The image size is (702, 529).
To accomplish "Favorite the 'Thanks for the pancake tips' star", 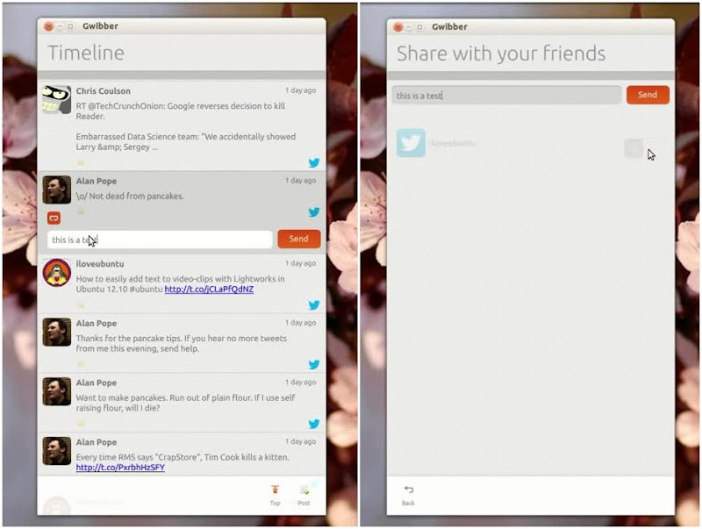I will pyautogui.click(x=81, y=364).
